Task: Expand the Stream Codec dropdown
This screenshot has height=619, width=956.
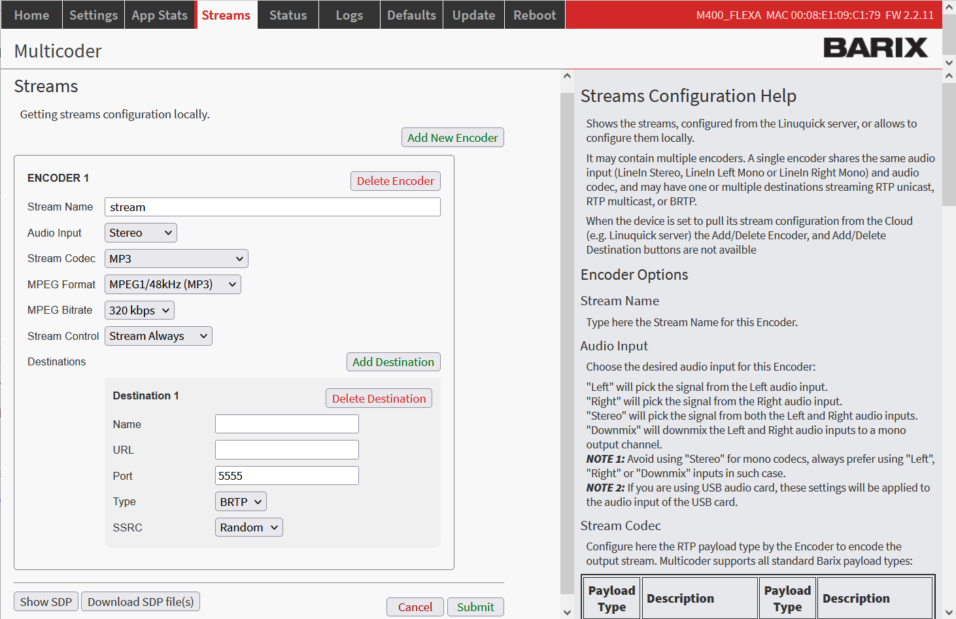Action: click(x=176, y=259)
